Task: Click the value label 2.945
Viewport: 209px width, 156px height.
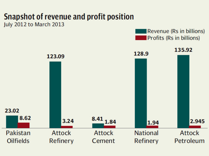Action: [x=197, y=121]
